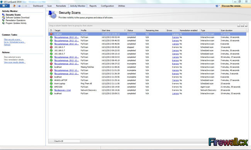This screenshot has height=150, width=251.
Task: Sort by the Type column header
Action: click(x=210, y=30)
